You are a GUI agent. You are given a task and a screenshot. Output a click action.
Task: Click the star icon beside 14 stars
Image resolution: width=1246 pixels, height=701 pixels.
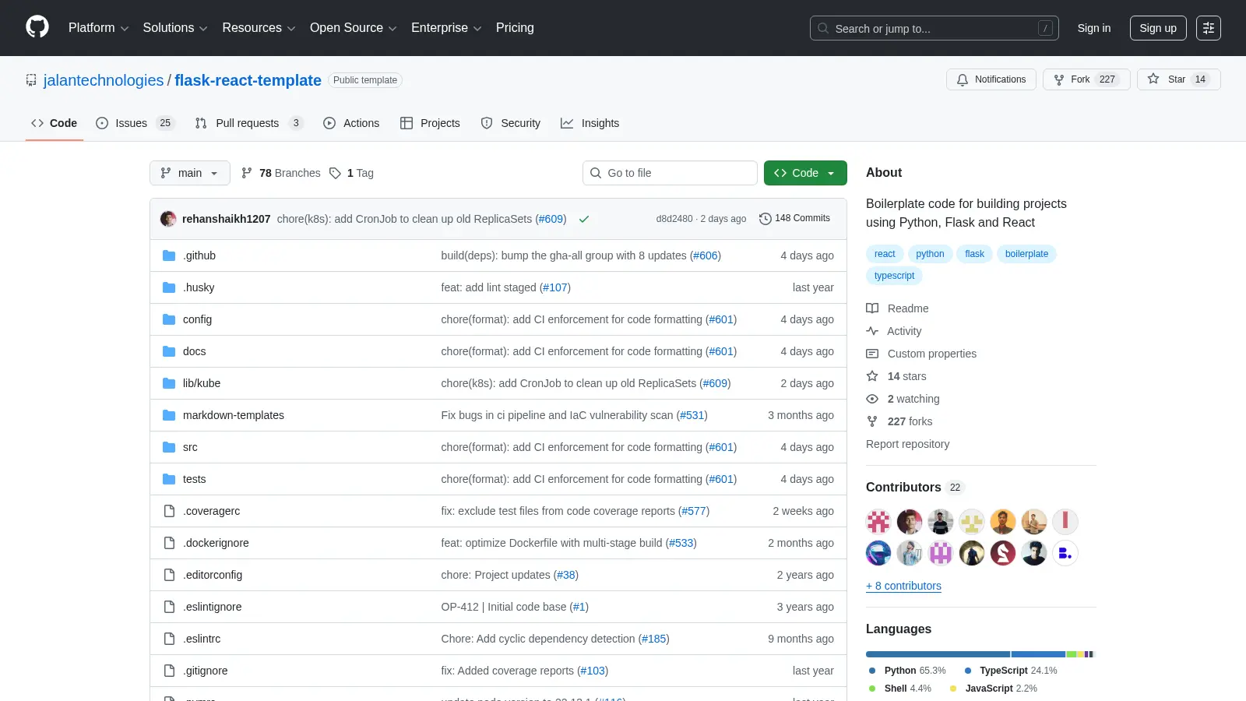872,376
